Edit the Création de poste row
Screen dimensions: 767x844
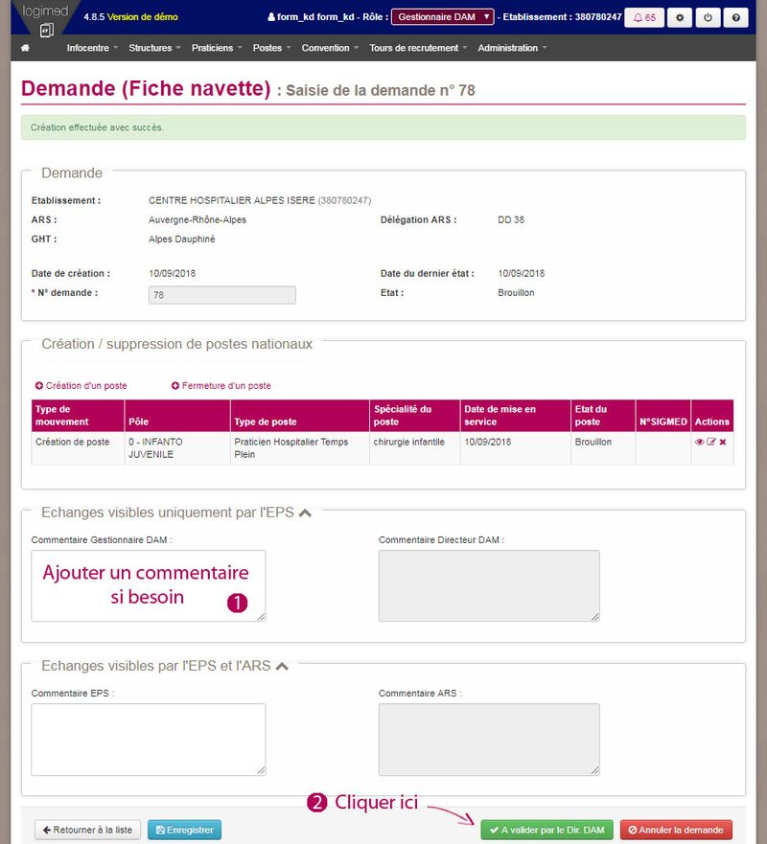tap(711, 442)
